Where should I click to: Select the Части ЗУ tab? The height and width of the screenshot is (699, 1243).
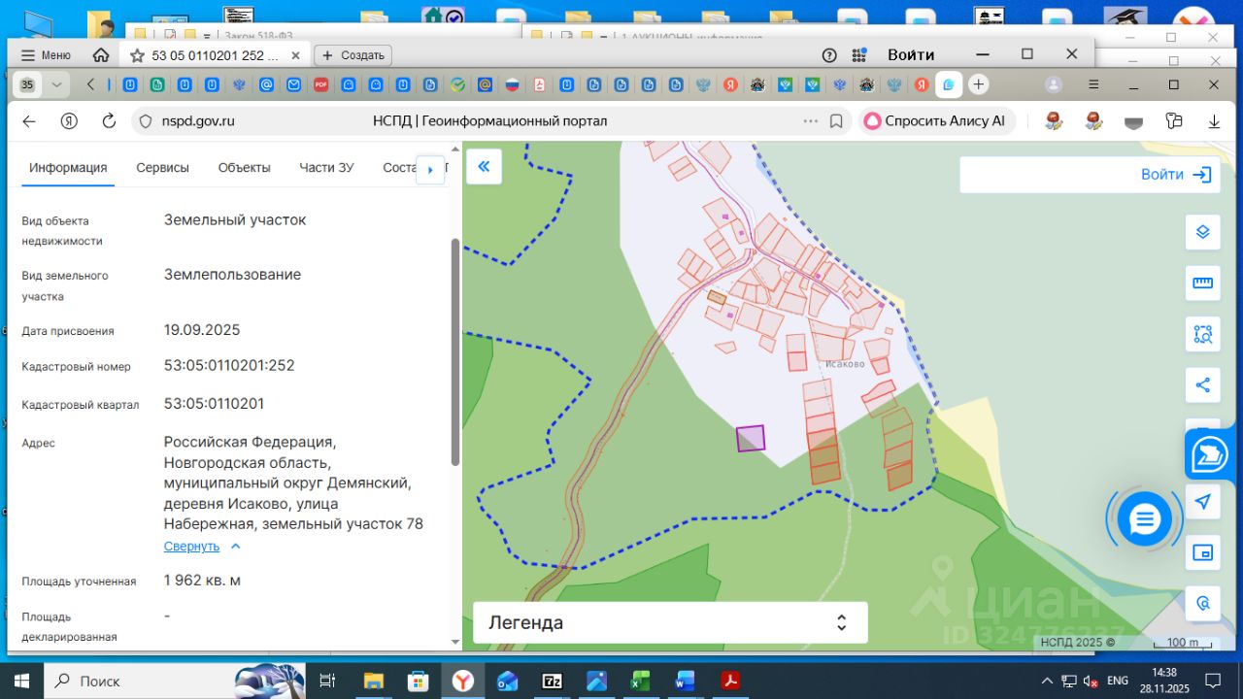(x=326, y=167)
